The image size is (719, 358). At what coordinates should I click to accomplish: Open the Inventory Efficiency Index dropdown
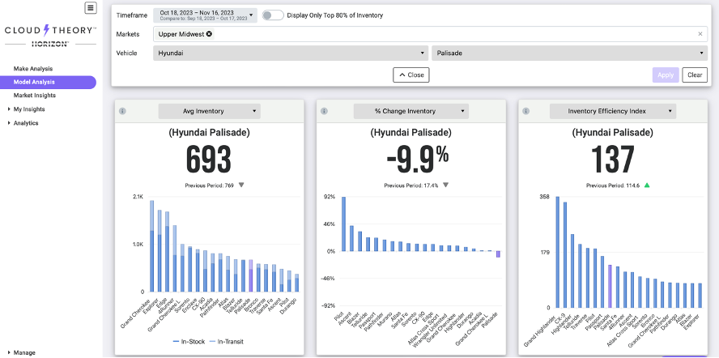[613, 111]
